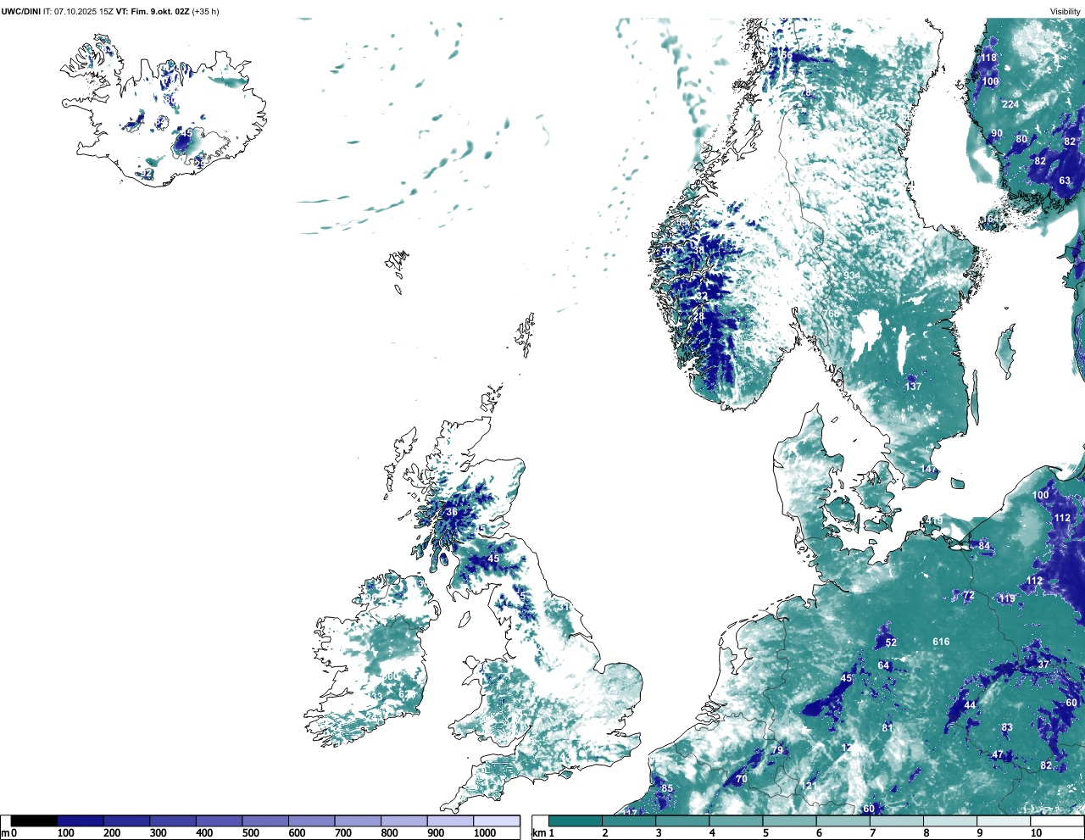Click the '44' value over Czech region

(x=970, y=705)
